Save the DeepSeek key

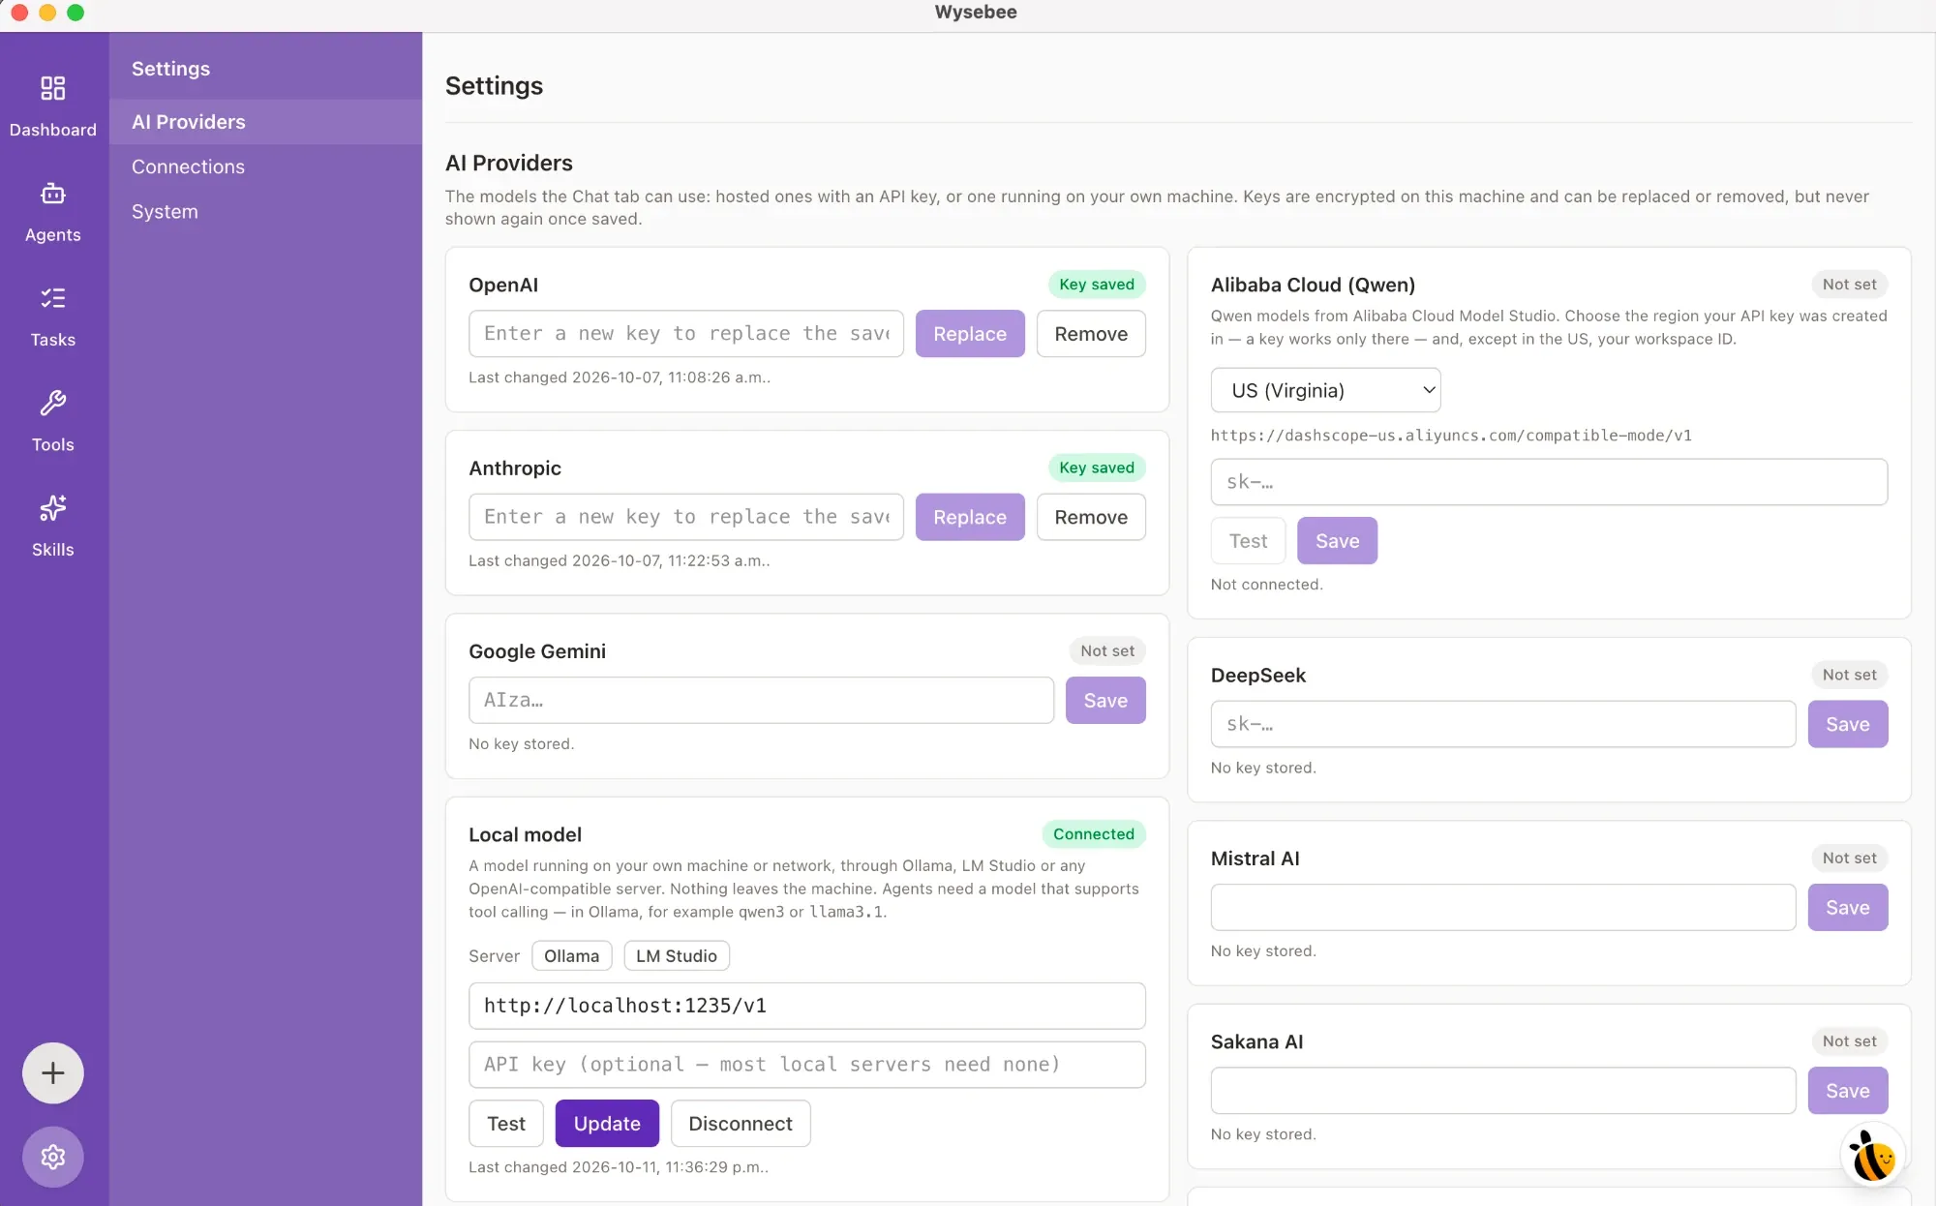[x=1848, y=724]
